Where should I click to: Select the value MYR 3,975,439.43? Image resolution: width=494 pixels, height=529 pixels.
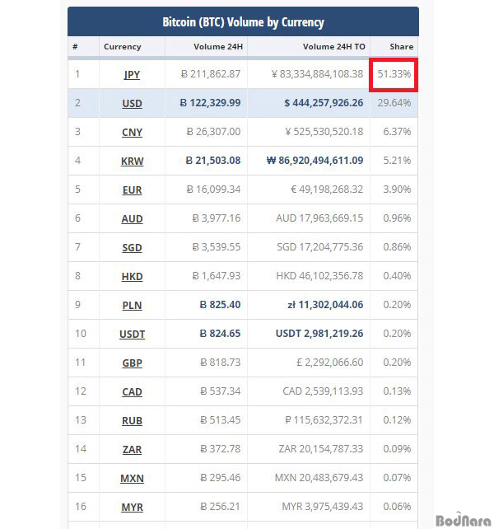click(x=323, y=507)
